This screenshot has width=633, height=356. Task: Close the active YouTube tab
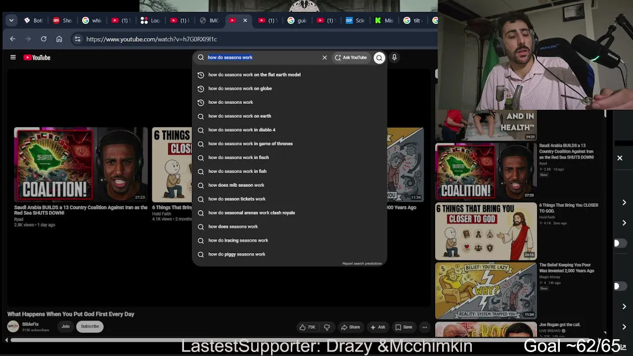tap(245, 20)
